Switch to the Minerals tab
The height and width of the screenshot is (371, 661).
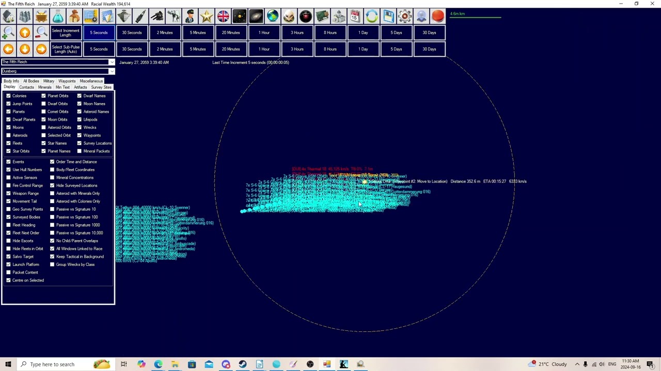click(x=44, y=87)
